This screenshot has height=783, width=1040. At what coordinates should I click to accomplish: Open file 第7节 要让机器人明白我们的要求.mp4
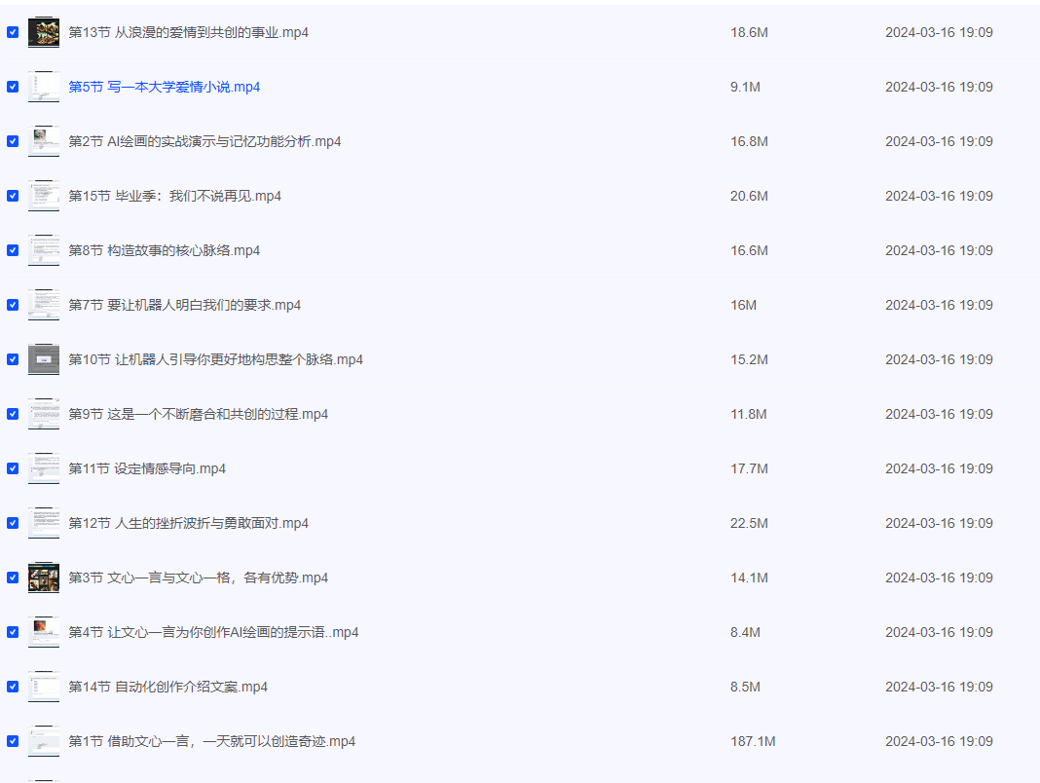coord(184,305)
